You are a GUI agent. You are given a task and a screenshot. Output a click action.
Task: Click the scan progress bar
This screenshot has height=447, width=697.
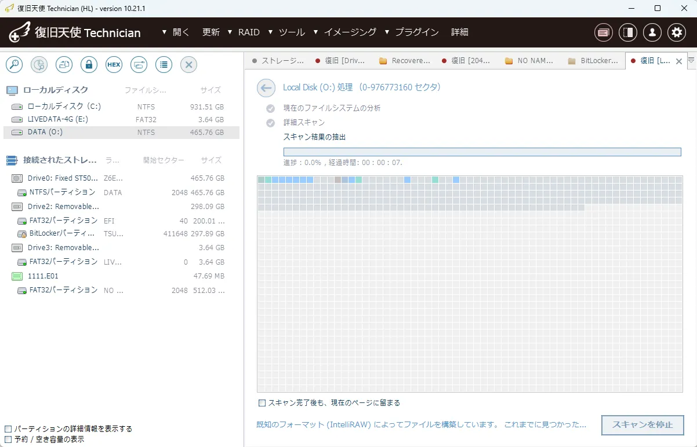coord(482,152)
